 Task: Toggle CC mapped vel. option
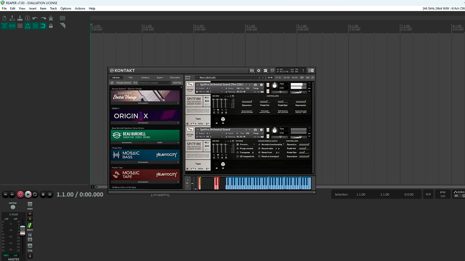tap(238, 156)
